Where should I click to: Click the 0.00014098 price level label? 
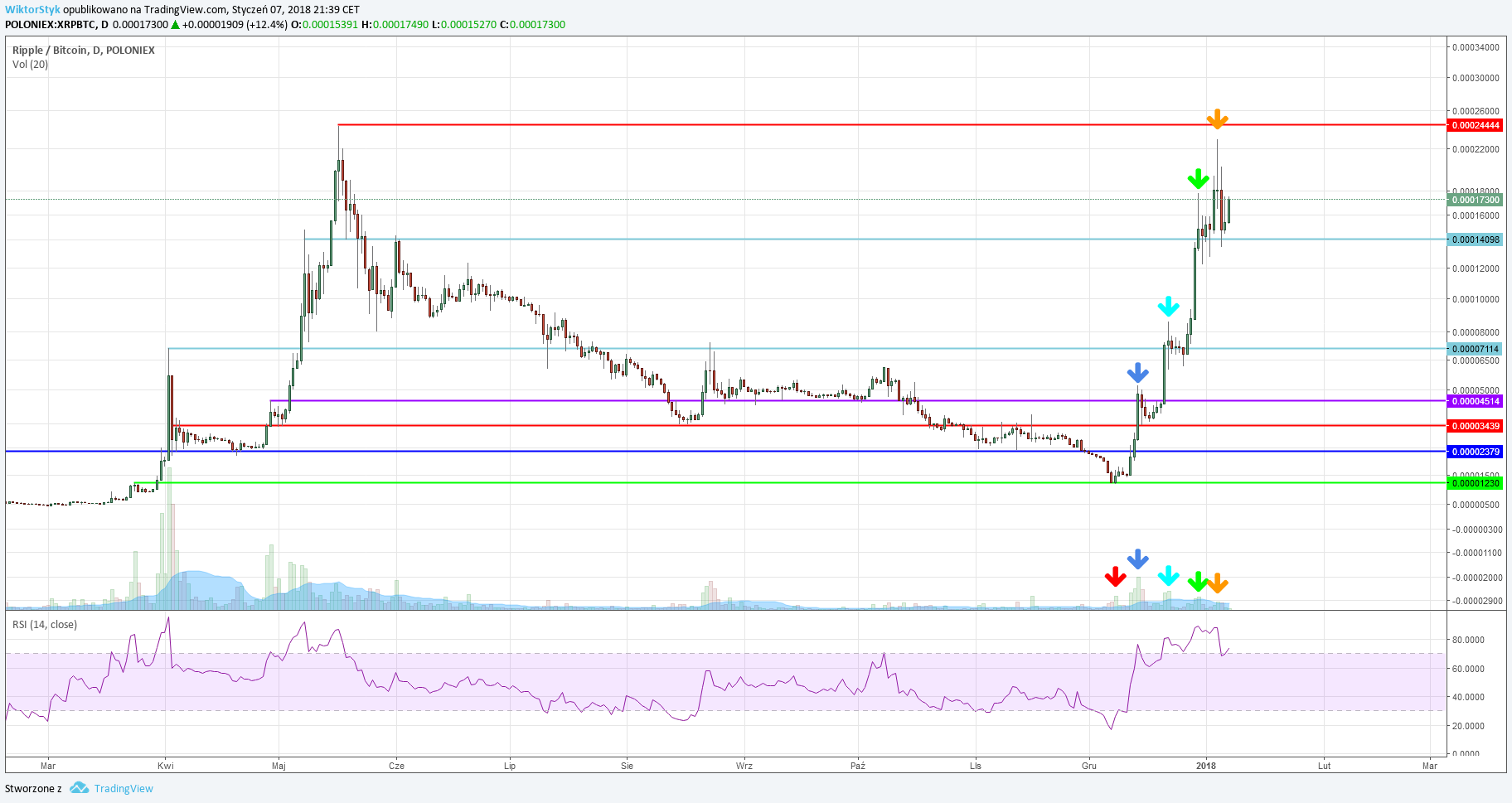(1475, 239)
